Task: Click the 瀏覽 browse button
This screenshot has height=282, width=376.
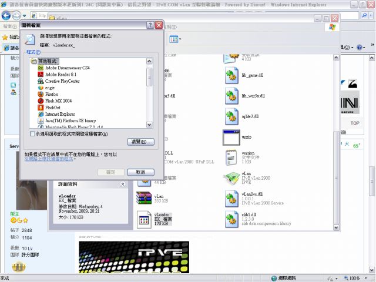Action: tap(140, 142)
